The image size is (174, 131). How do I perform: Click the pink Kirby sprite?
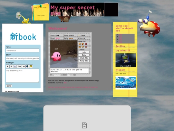pyautogui.click(x=56, y=56)
